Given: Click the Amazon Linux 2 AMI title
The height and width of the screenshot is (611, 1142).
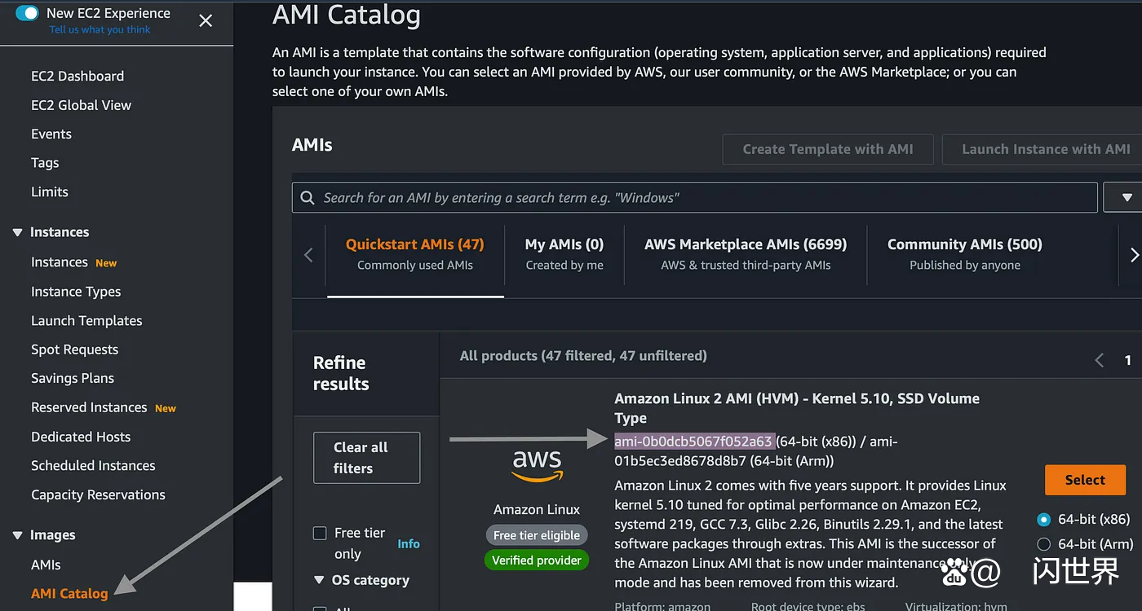Looking at the screenshot, I should (x=797, y=408).
